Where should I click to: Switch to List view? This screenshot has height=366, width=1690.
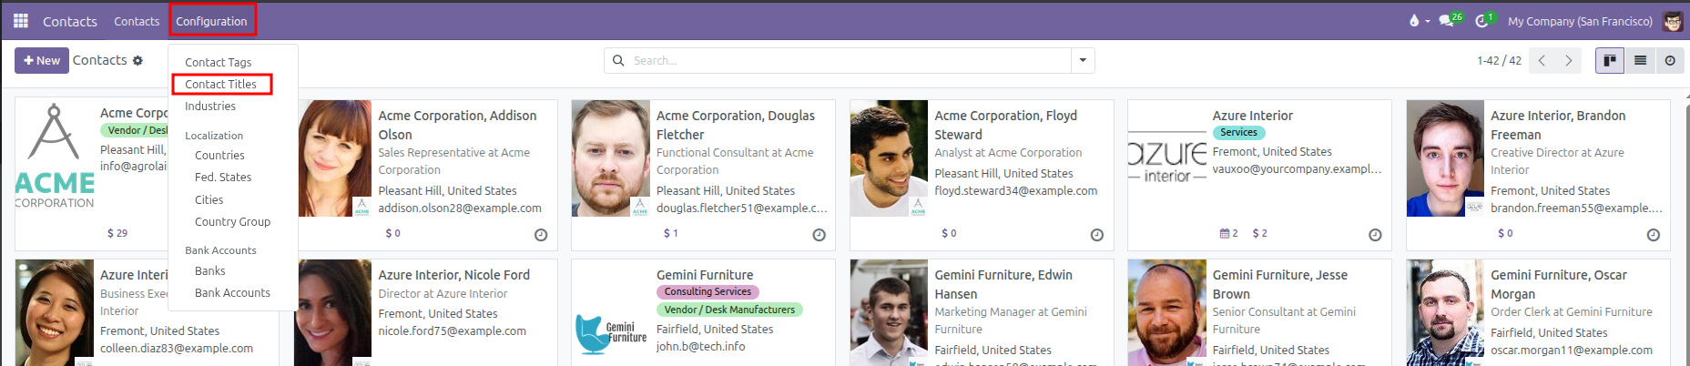(1640, 61)
